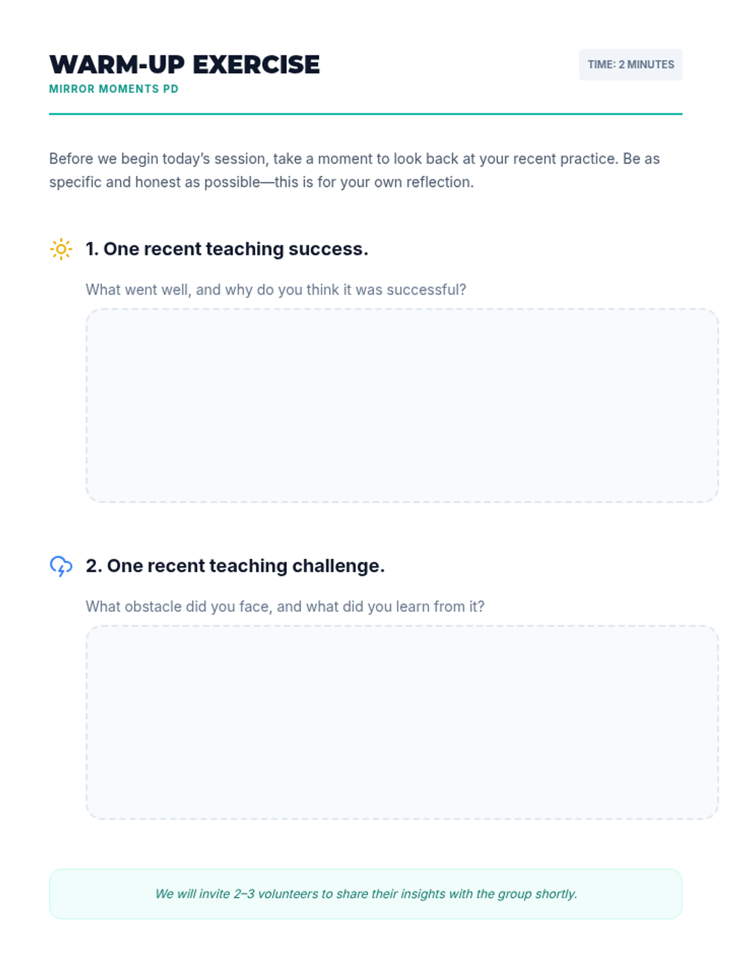Click the prompt "What obstacle did you face"
731x975 pixels.
284,606
